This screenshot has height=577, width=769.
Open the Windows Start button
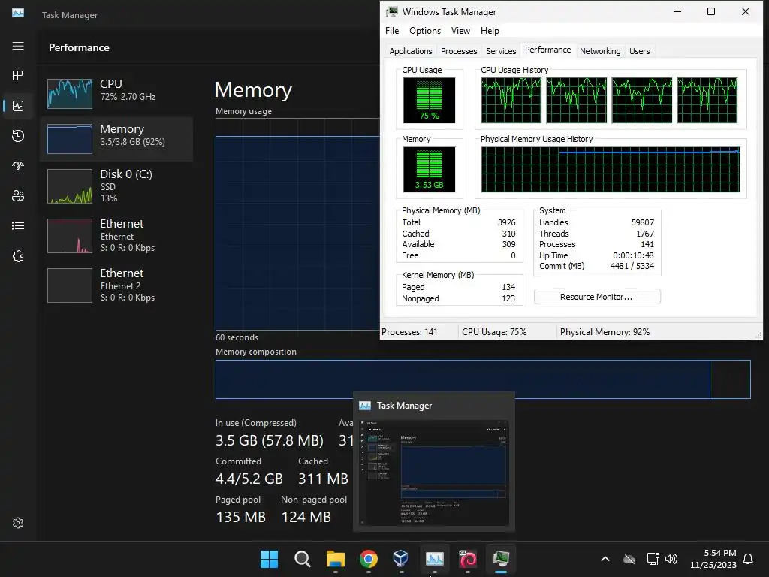pos(269,559)
